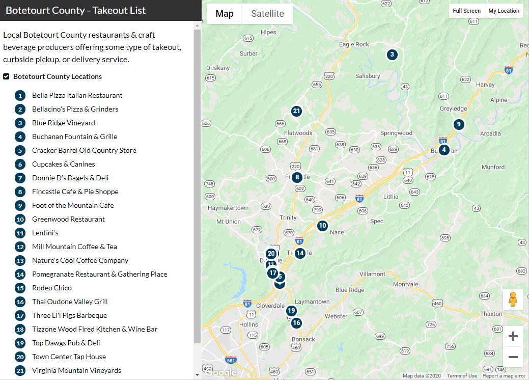
Task: Click the My Location button
Action: [x=504, y=10]
